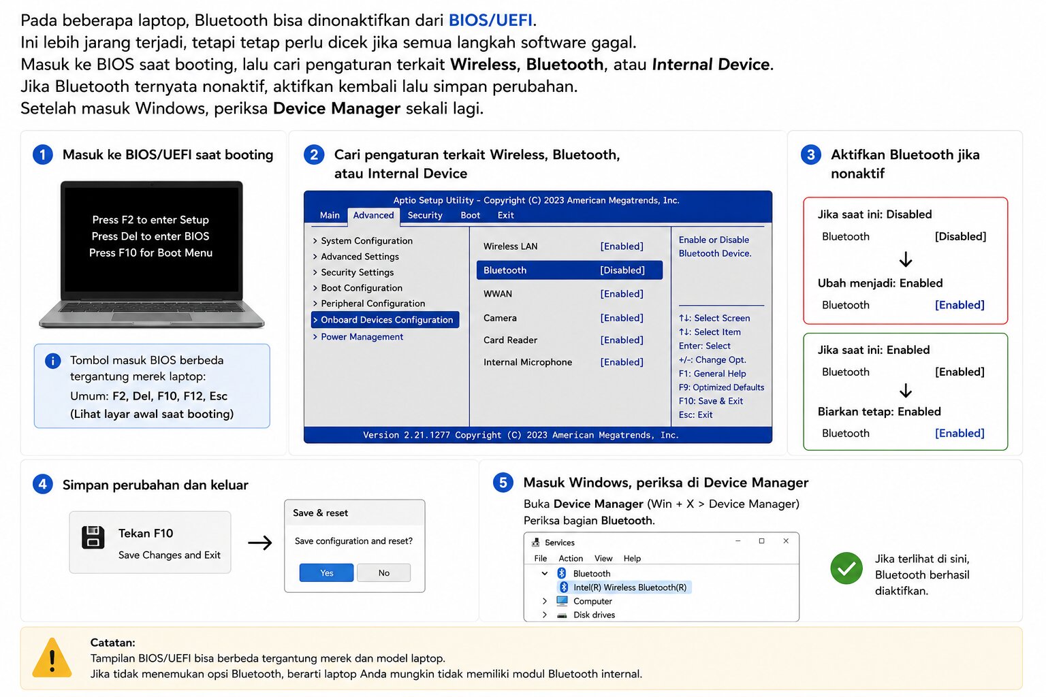The width and height of the screenshot is (1046, 697).
Task: Expand the Computer category chevron
Action: 544,601
